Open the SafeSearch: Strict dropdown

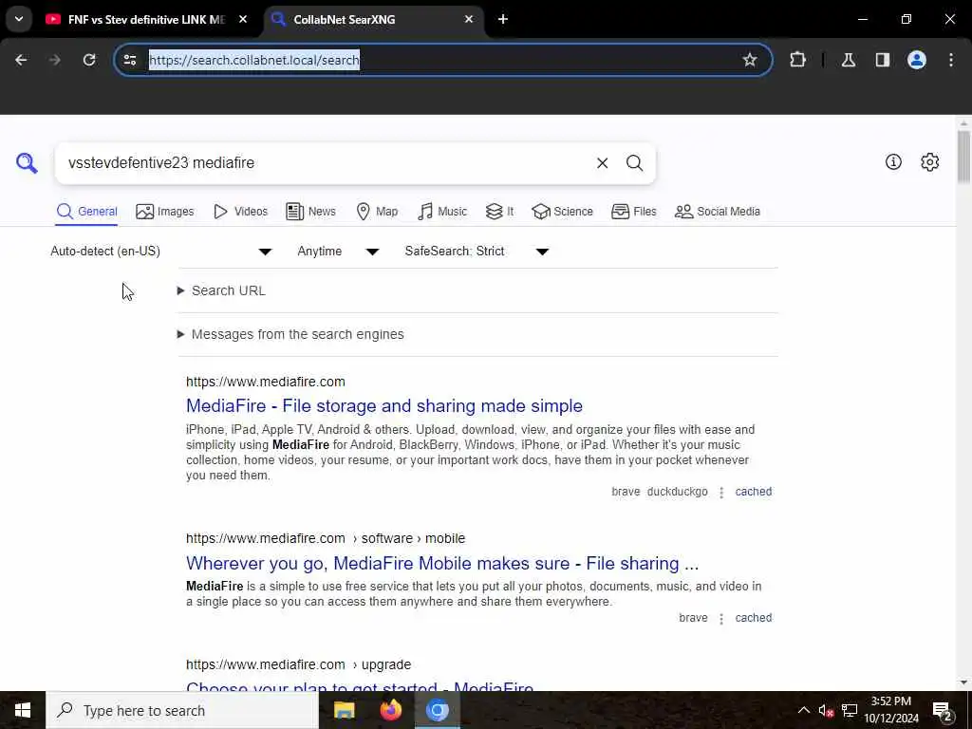click(477, 251)
